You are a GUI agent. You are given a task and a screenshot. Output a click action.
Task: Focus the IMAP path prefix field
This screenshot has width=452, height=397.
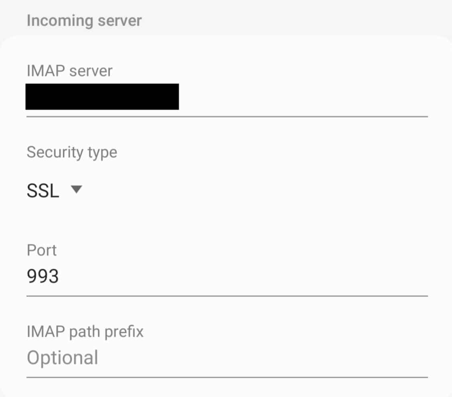pyautogui.click(x=227, y=358)
